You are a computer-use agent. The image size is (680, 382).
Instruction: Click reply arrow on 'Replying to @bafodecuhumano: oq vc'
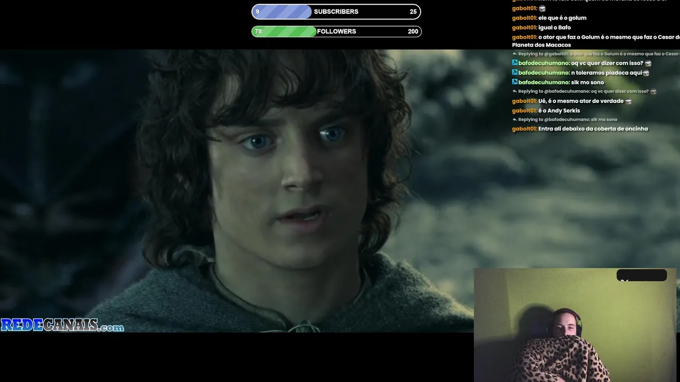(x=515, y=91)
